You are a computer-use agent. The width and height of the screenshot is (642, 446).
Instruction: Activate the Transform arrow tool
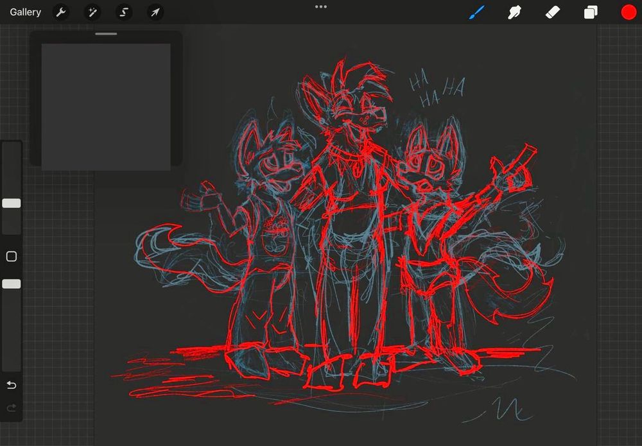click(155, 12)
